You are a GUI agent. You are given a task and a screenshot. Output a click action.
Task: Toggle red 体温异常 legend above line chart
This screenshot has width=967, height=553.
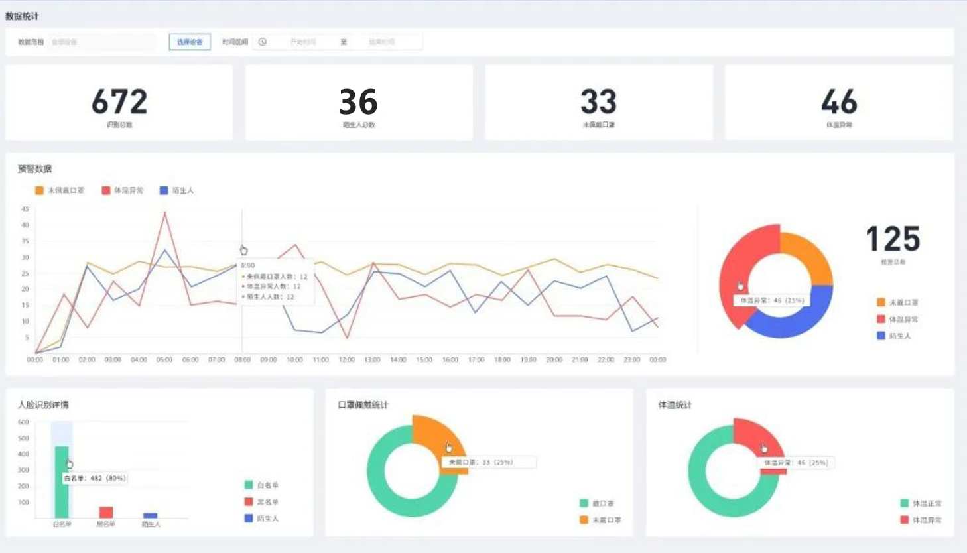(x=123, y=190)
